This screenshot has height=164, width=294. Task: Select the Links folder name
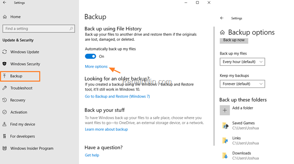237,138
